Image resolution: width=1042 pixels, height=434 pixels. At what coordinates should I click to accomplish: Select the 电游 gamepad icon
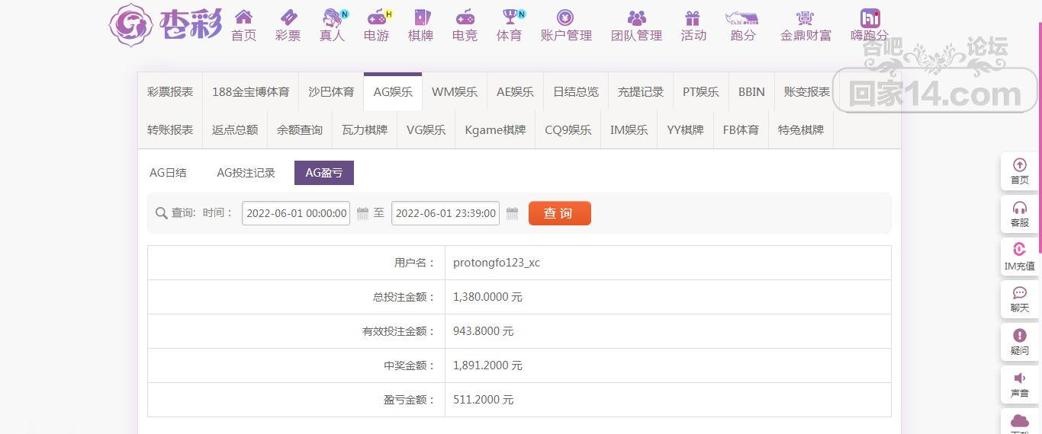376,18
